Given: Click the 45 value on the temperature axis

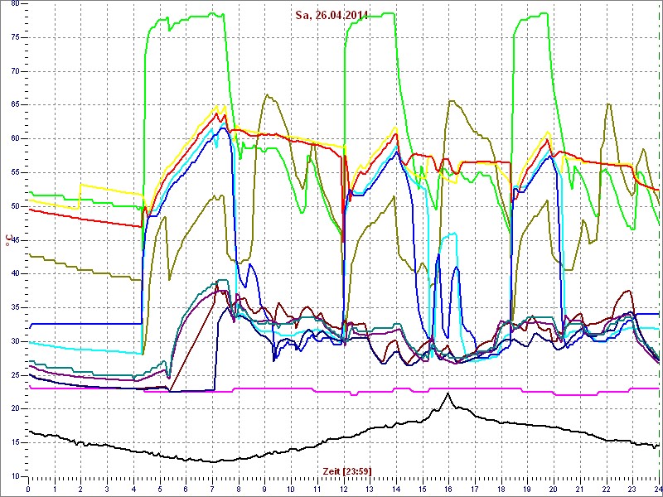Looking at the screenshot, I should (15, 240).
